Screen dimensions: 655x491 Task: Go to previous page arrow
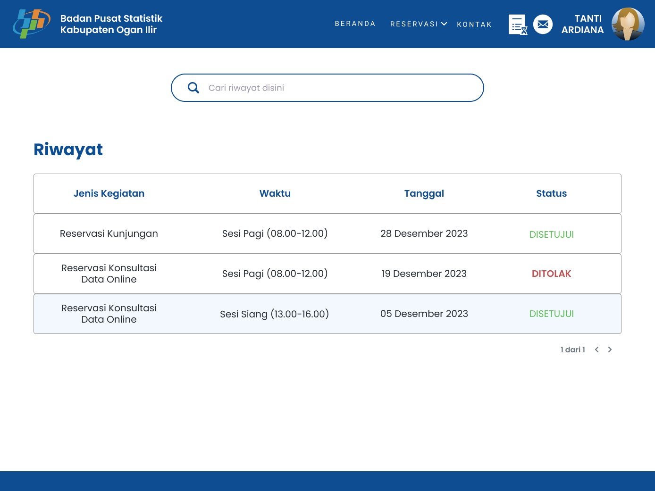597,350
